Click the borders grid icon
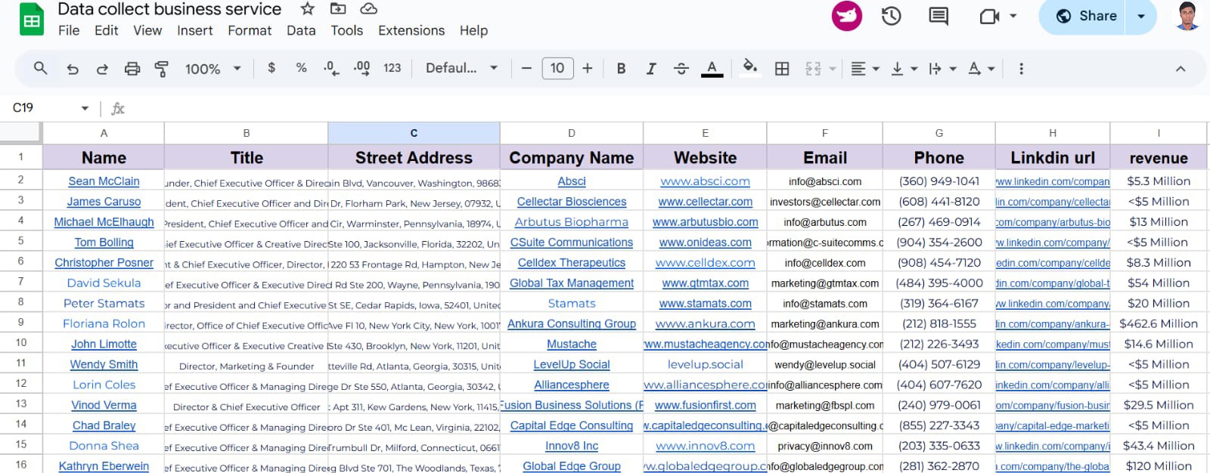The width and height of the screenshot is (1210, 473). click(x=782, y=69)
